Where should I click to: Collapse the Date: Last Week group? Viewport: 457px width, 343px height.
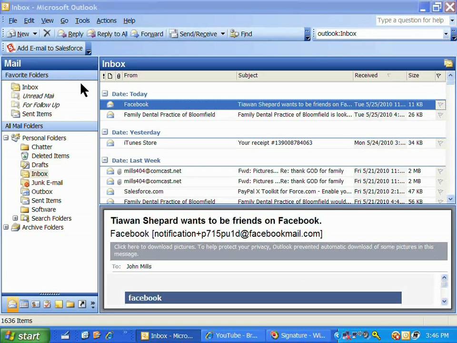(105, 160)
